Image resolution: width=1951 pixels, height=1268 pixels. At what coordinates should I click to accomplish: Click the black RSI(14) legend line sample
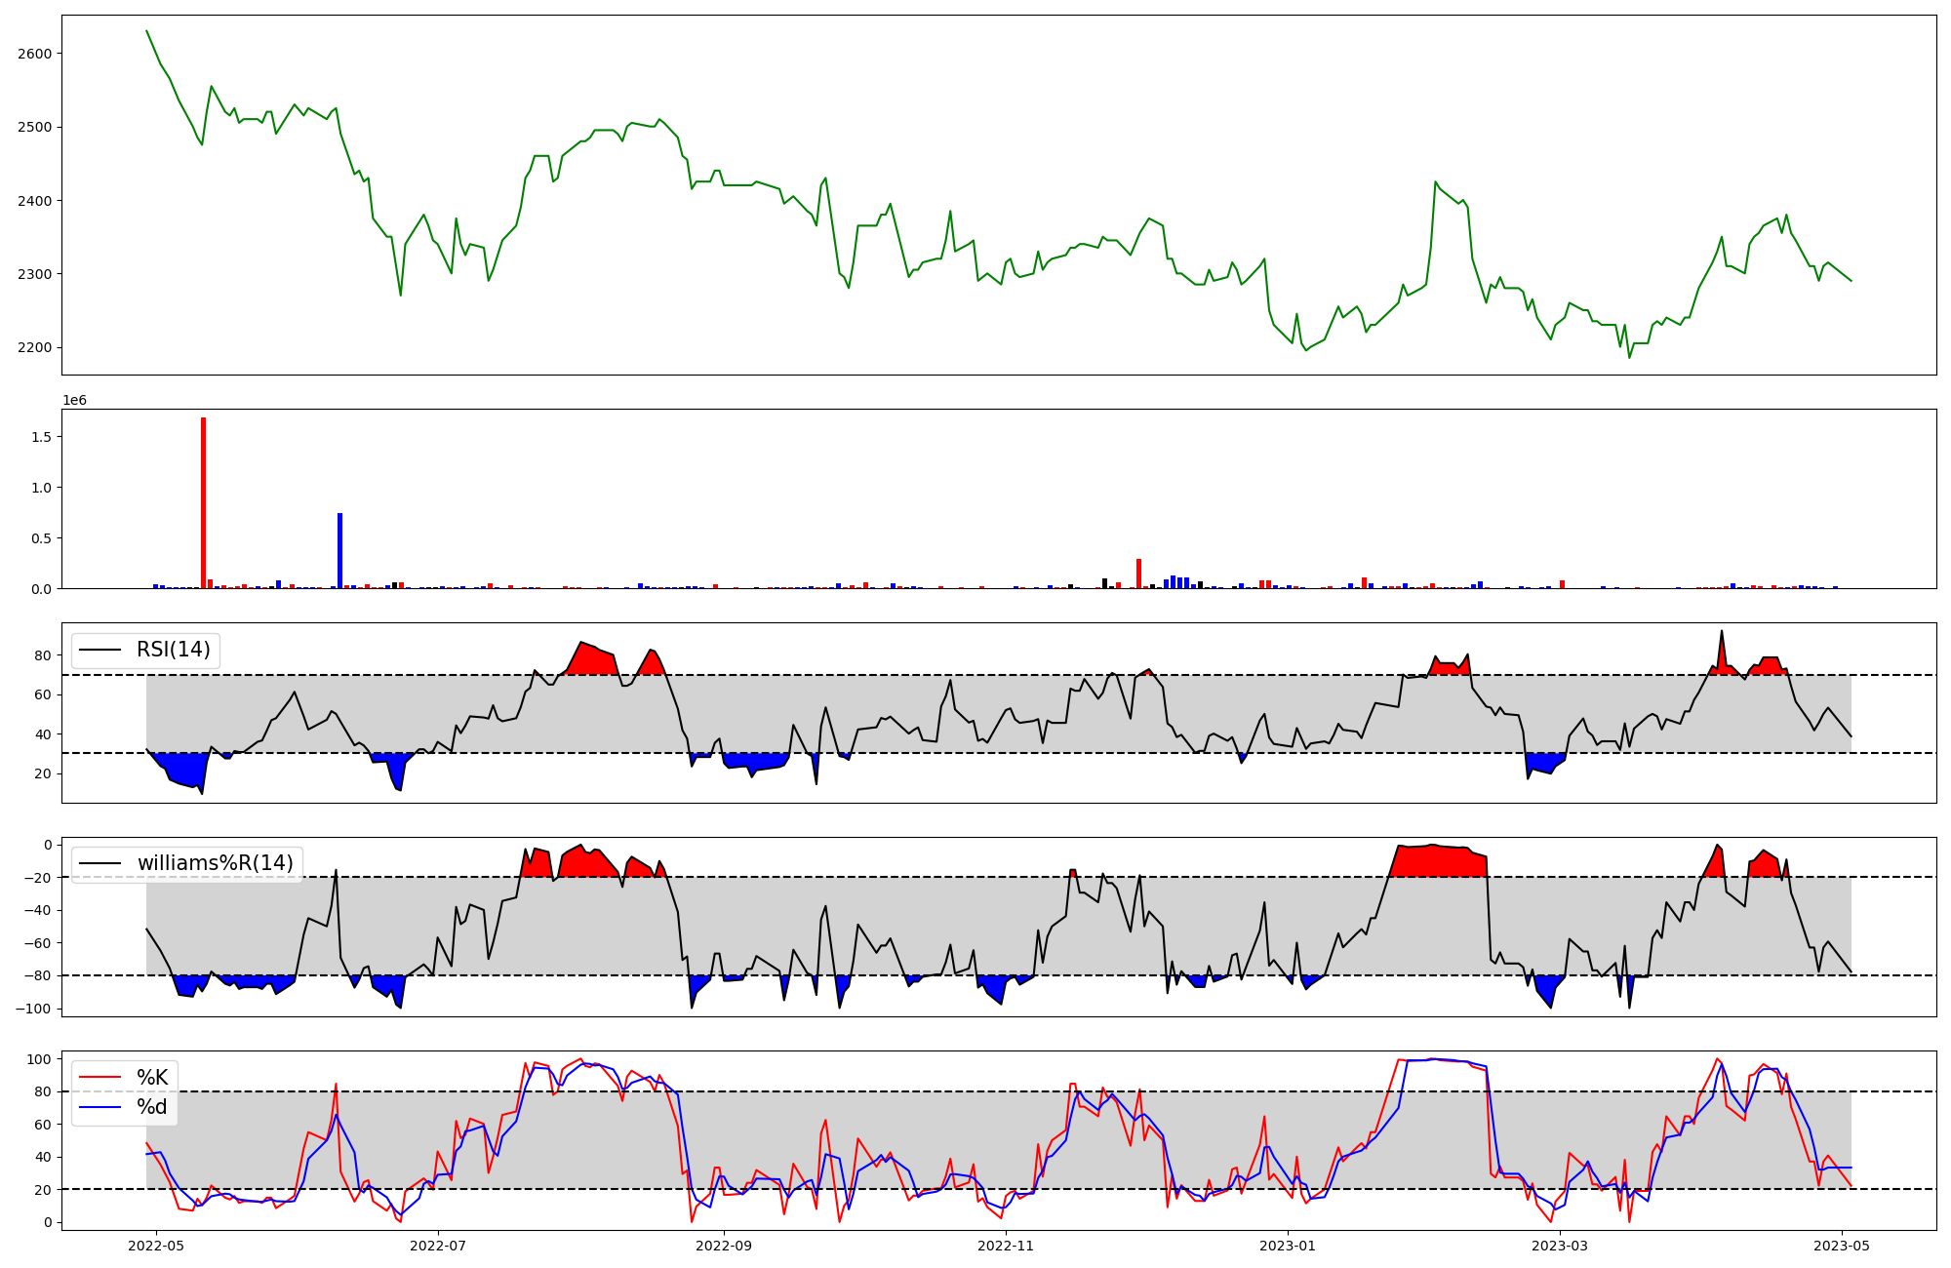(x=100, y=650)
